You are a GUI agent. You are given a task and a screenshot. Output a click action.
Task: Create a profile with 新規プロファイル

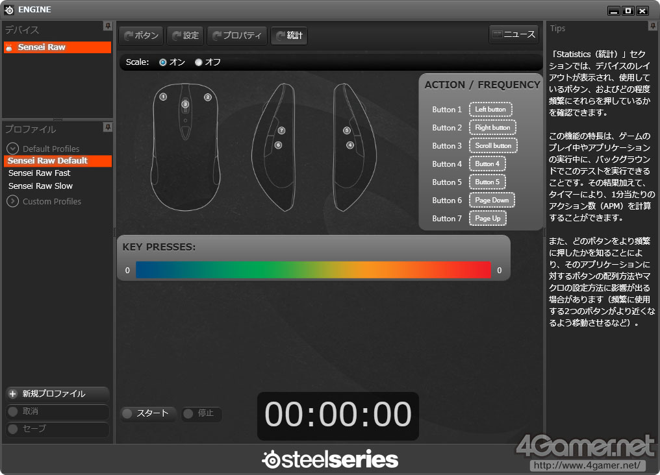point(58,394)
